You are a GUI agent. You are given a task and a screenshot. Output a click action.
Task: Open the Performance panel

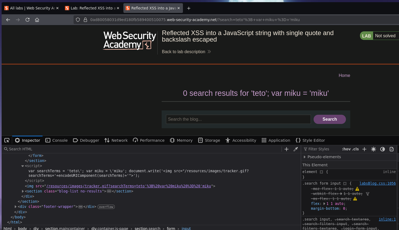click(x=149, y=140)
